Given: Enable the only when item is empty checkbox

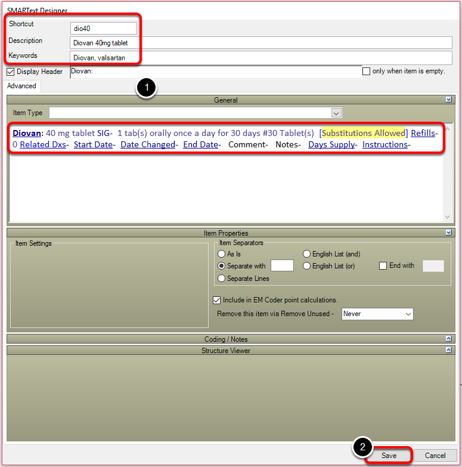Looking at the screenshot, I should tap(366, 71).
